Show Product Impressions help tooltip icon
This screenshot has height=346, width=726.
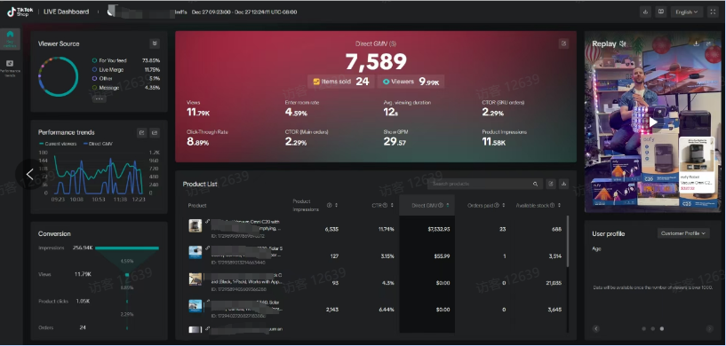click(x=329, y=205)
